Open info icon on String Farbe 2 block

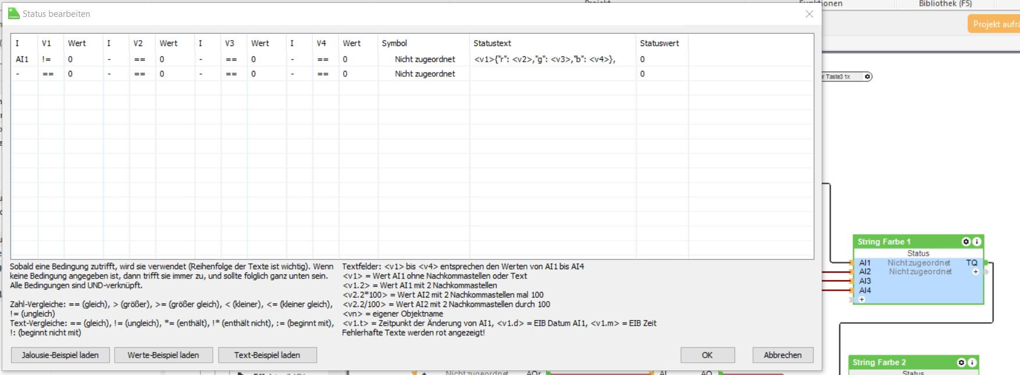(x=972, y=362)
